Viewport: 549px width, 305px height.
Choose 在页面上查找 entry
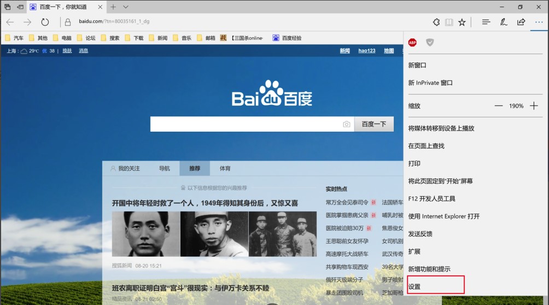pyautogui.click(x=426, y=146)
